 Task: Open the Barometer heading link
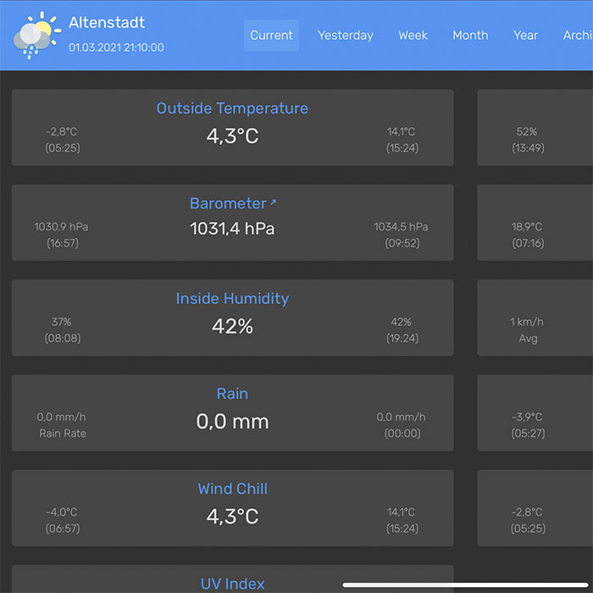(228, 203)
